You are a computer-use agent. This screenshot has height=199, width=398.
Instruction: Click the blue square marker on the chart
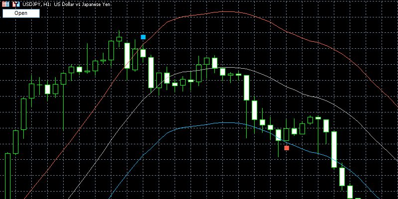[143, 37]
